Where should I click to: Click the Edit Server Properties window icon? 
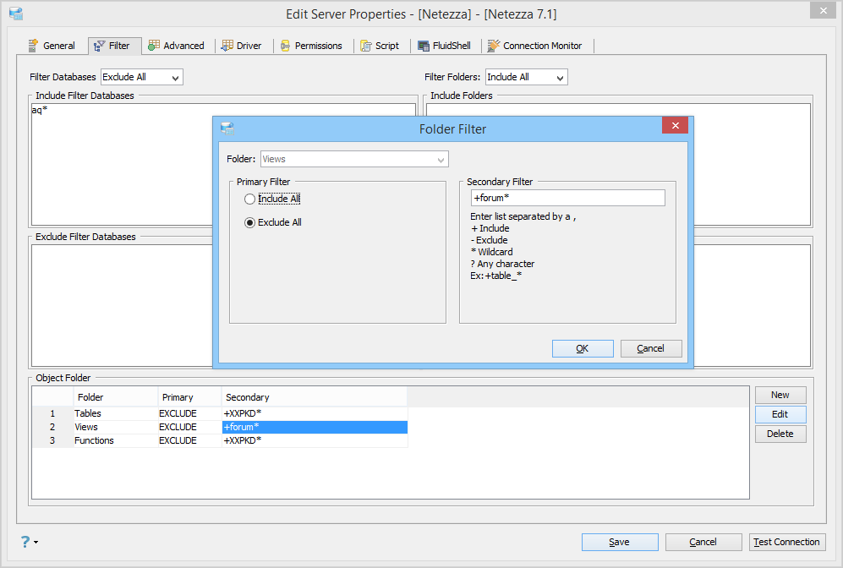[x=16, y=14]
